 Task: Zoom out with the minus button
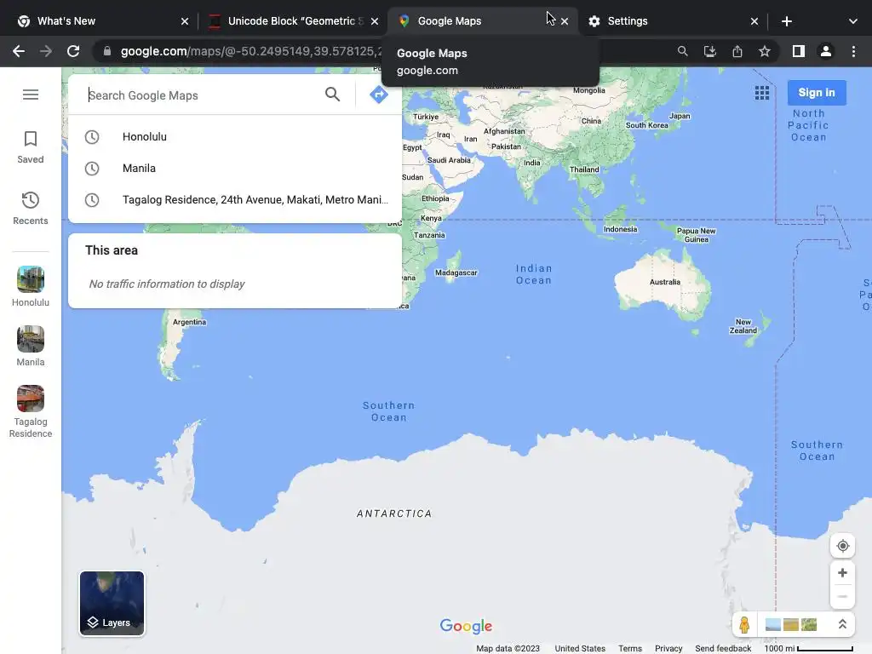click(842, 597)
